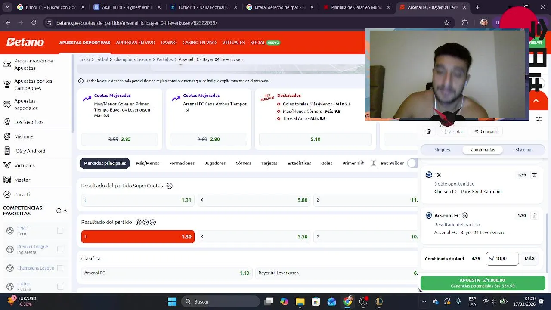Image resolution: width=551 pixels, height=310 pixels.
Task: Click the MÁX stake button
Action: [x=529, y=259]
